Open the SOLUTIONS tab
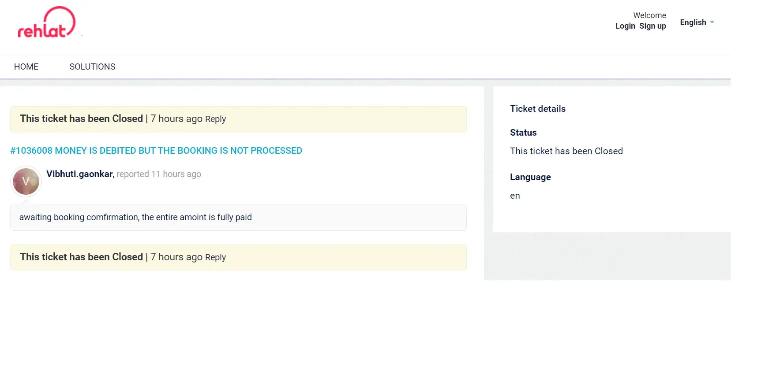 [x=92, y=67]
